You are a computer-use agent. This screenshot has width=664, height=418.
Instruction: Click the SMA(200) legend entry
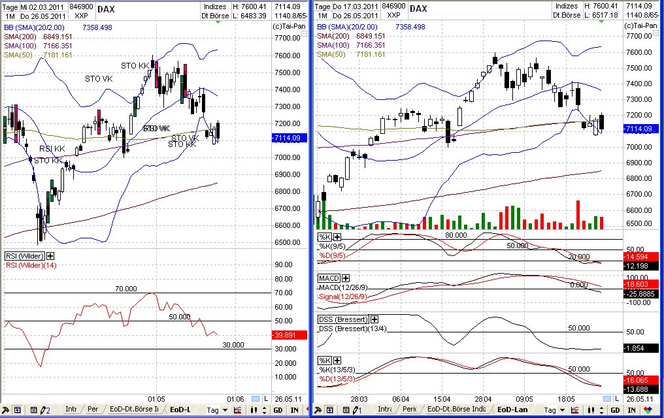[x=18, y=37]
